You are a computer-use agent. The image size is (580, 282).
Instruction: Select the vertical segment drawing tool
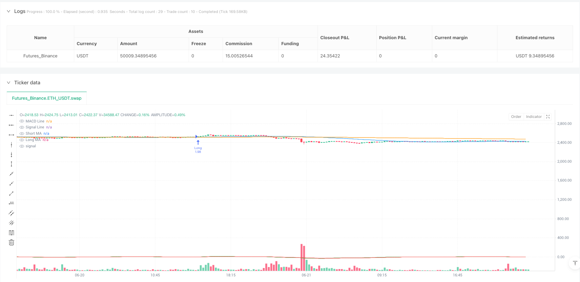pos(11,164)
